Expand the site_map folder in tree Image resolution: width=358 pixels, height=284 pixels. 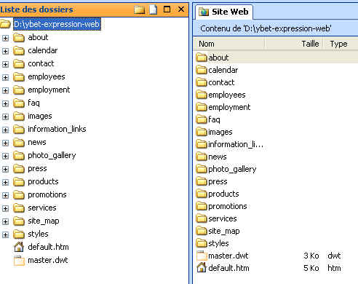5,221
